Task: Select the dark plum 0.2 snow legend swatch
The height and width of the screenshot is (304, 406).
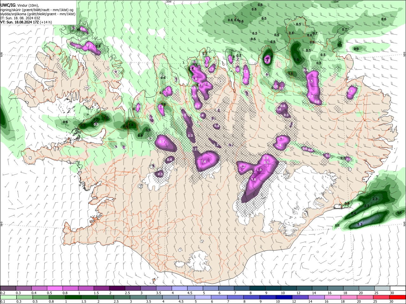Action: tap(8, 288)
